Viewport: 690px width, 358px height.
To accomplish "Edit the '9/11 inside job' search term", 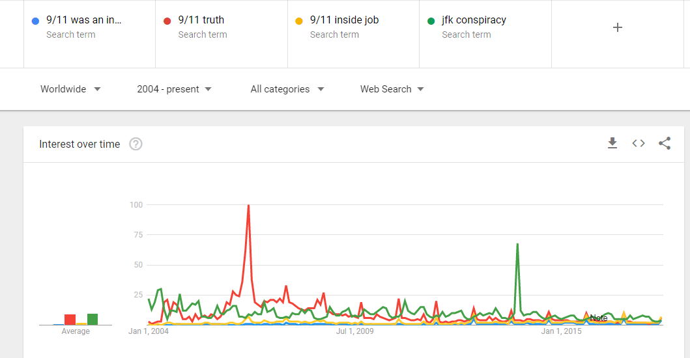I will click(344, 20).
